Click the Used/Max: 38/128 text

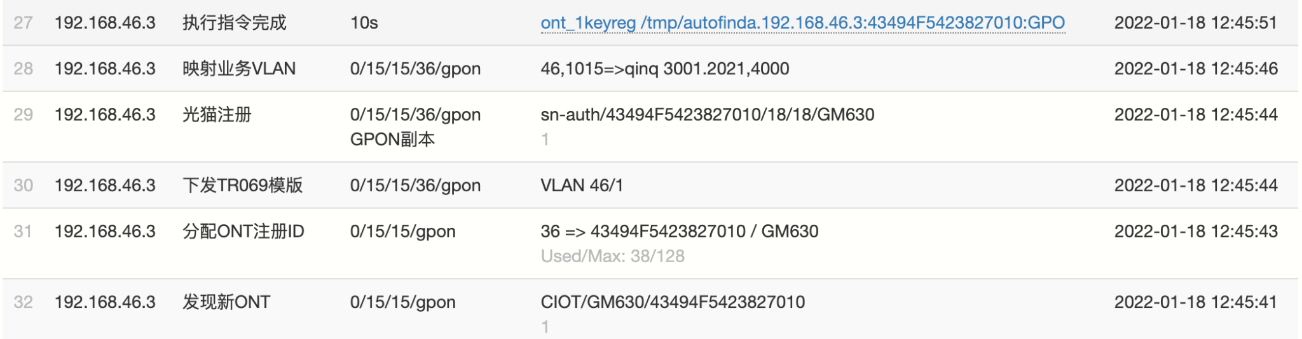click(x=612, y=256)
